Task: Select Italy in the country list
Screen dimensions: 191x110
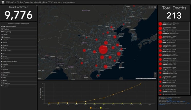Action: click(19, 67)
